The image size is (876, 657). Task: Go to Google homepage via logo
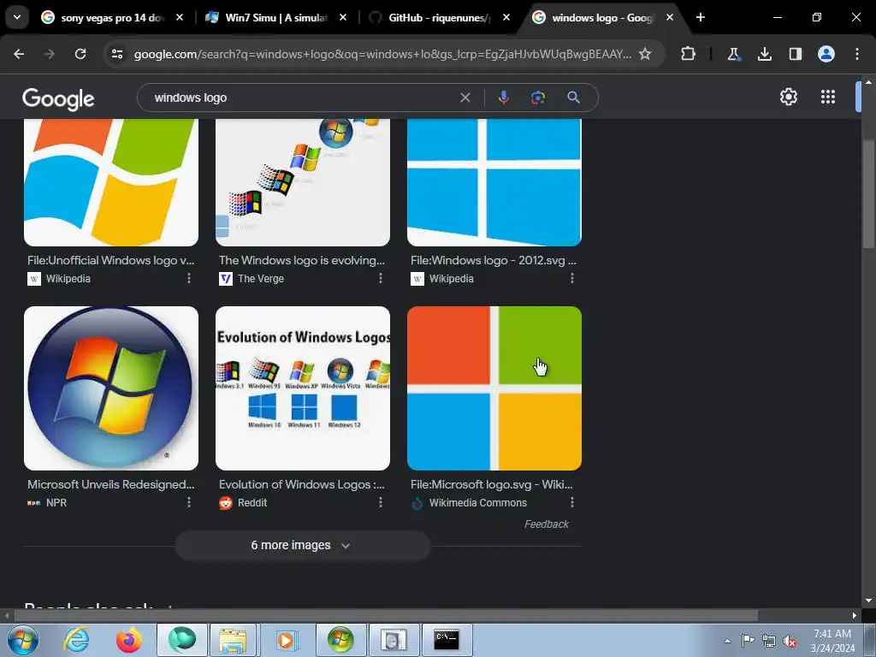click(x=58, y=99)
